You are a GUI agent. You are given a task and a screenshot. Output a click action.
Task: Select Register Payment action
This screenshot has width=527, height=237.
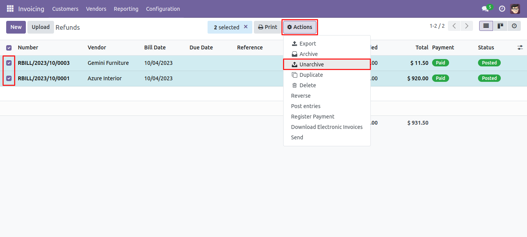point(327,117)
